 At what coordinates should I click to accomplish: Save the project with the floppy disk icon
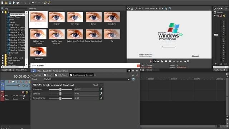coord(10,3)
